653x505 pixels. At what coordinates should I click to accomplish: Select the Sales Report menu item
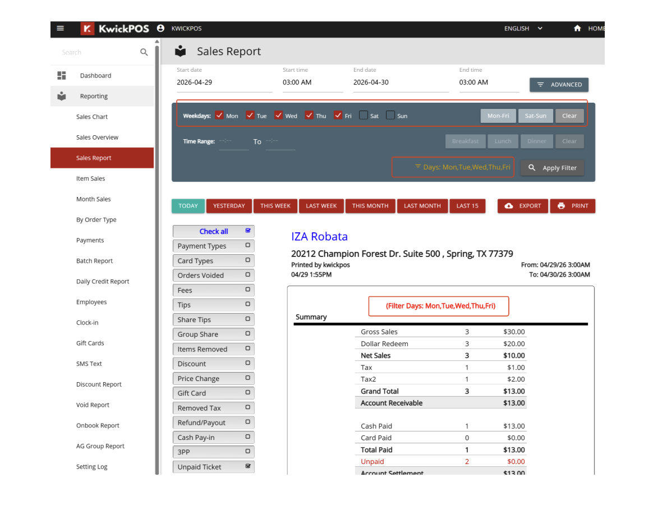[x=102, y=158]
